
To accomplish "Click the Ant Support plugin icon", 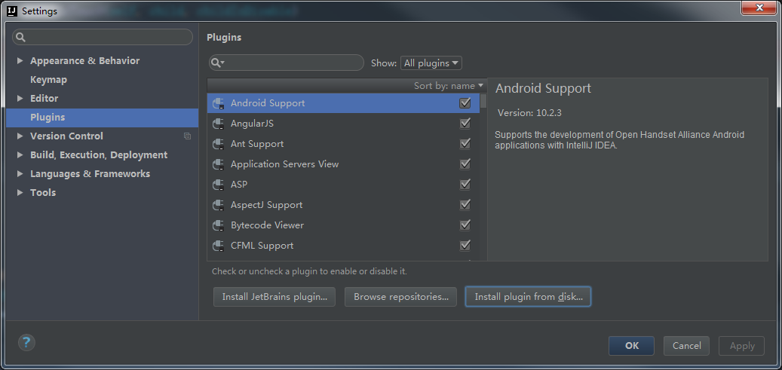I will pyautogui.click(x=218, y=144).
